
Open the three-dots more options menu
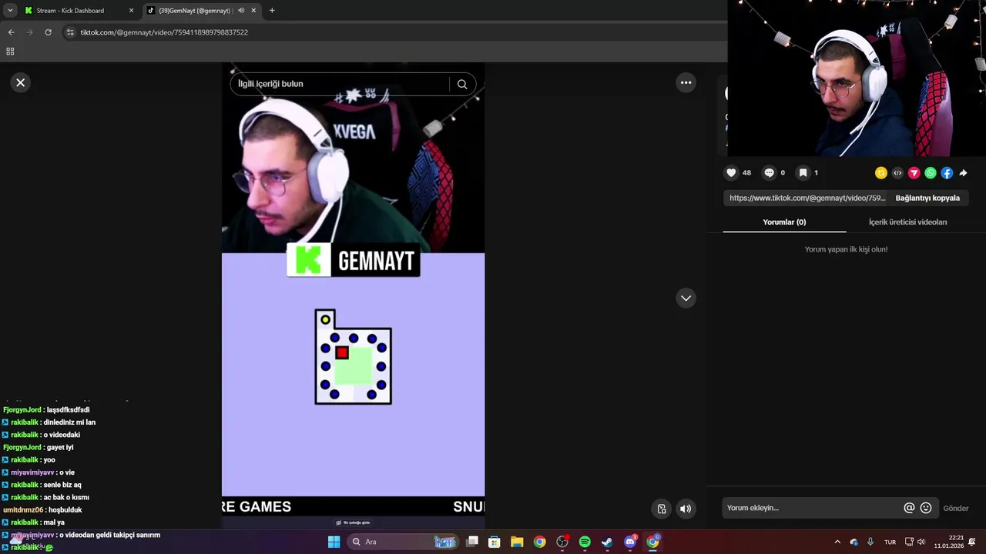pos(686,82)
